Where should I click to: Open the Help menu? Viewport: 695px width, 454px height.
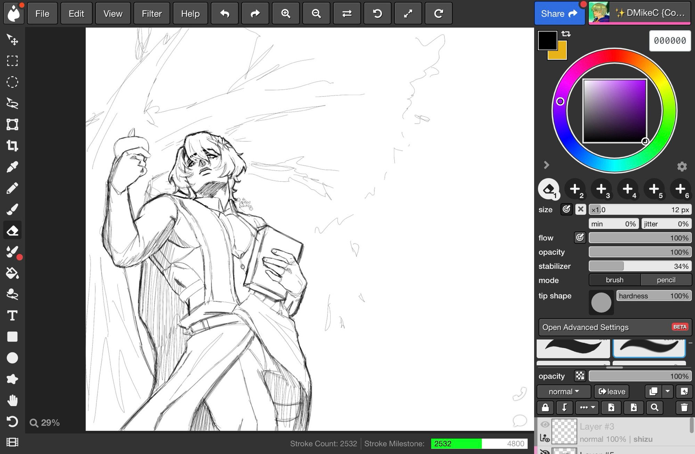click(190, 14)
